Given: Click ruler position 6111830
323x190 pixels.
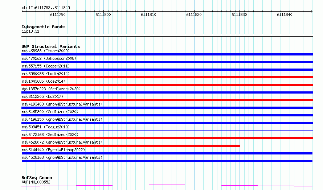Looking at the screenshot, I should pos(239,15).
